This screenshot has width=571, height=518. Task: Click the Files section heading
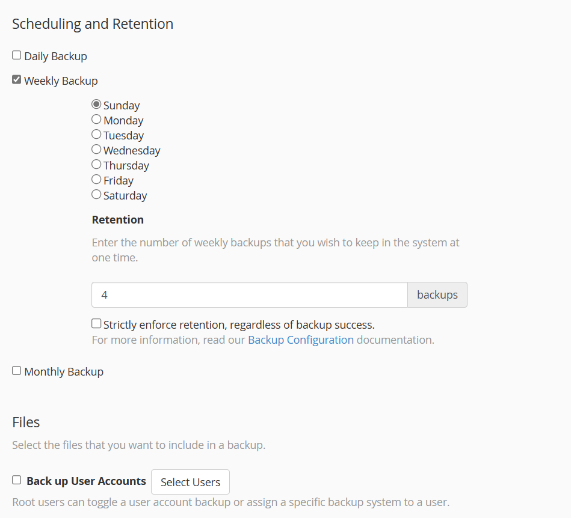click(x=26, y=422)
